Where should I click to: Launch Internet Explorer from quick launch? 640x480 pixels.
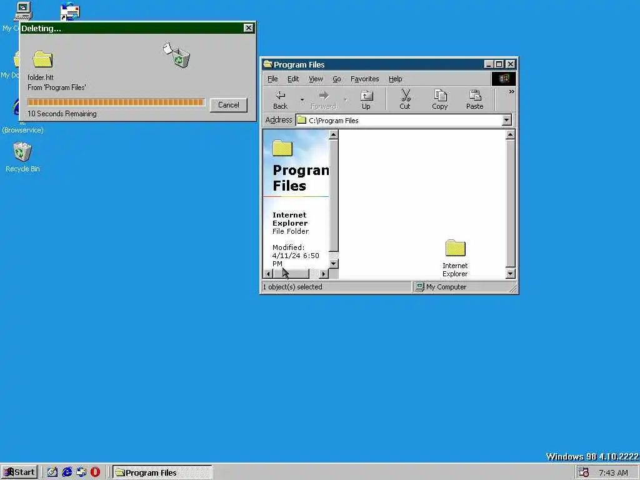67,472
